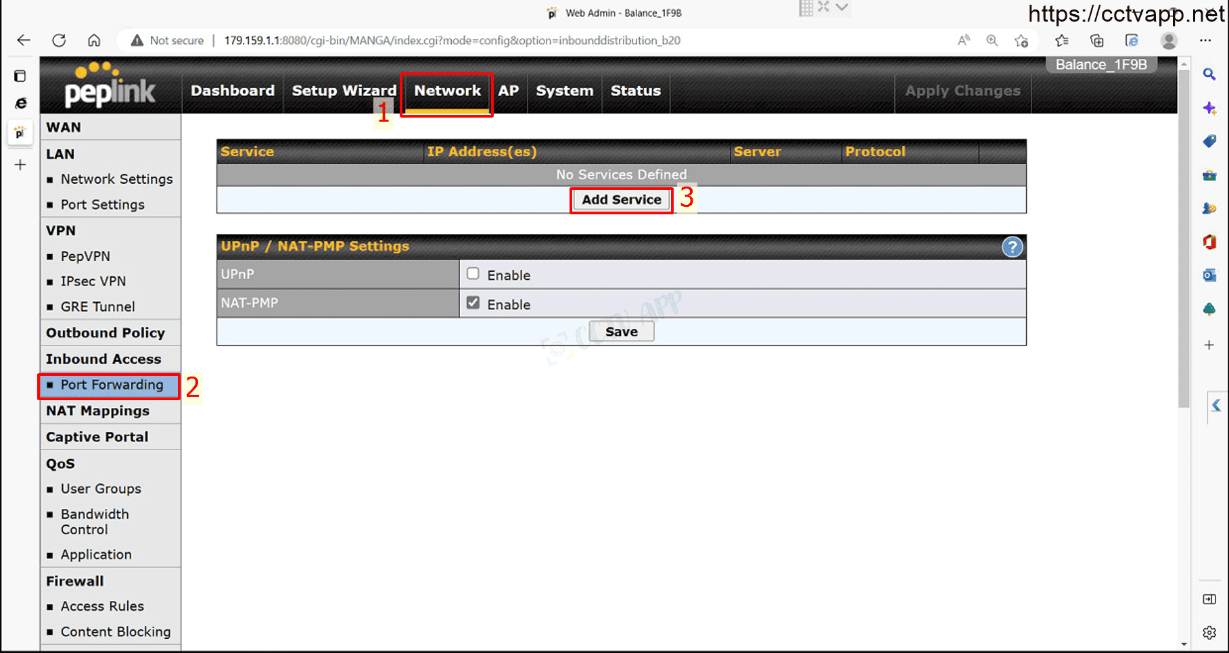This screenshot has width=1229, height=653.
Task: Save the UPnP / NAT-PMP settings
Action: pyautogui.click(x=621, y=332)
